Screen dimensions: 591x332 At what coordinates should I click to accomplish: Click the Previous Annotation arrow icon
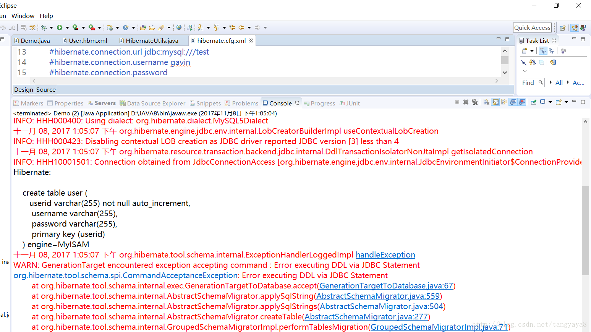click(x=216, y=28)
